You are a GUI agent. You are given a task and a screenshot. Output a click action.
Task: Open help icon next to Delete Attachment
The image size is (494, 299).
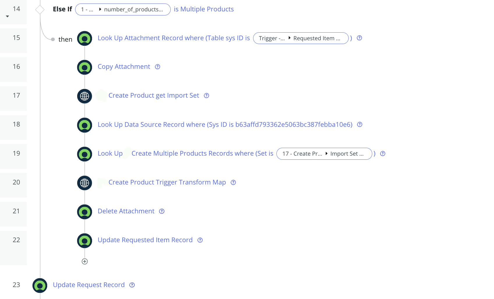point(162,211)
